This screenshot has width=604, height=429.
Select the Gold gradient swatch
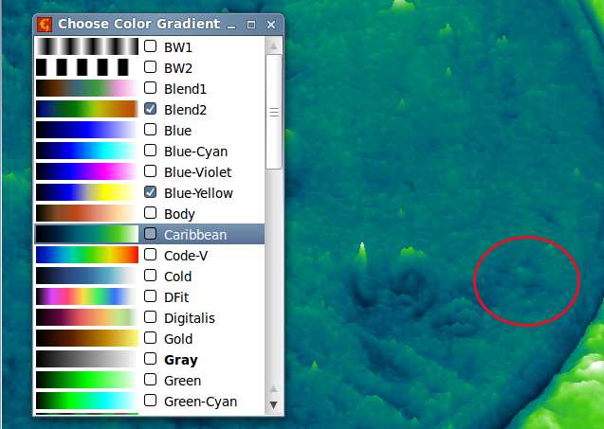click(x=87, y=338)
